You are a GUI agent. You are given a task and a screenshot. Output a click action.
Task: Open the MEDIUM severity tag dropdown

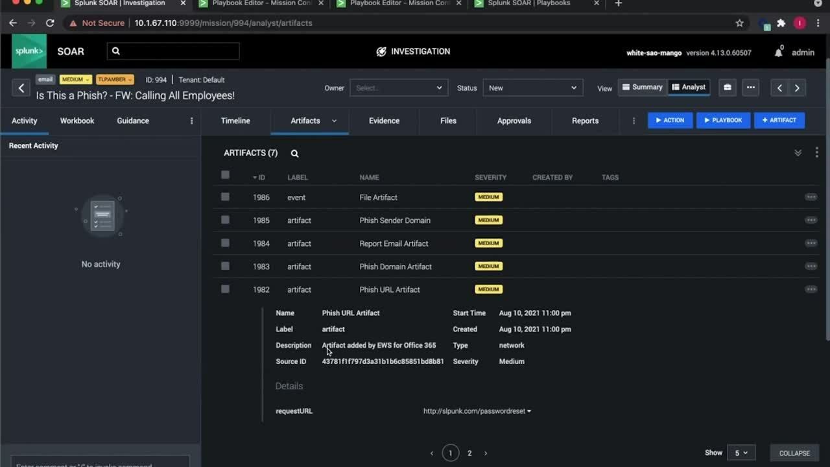point(75,80)
